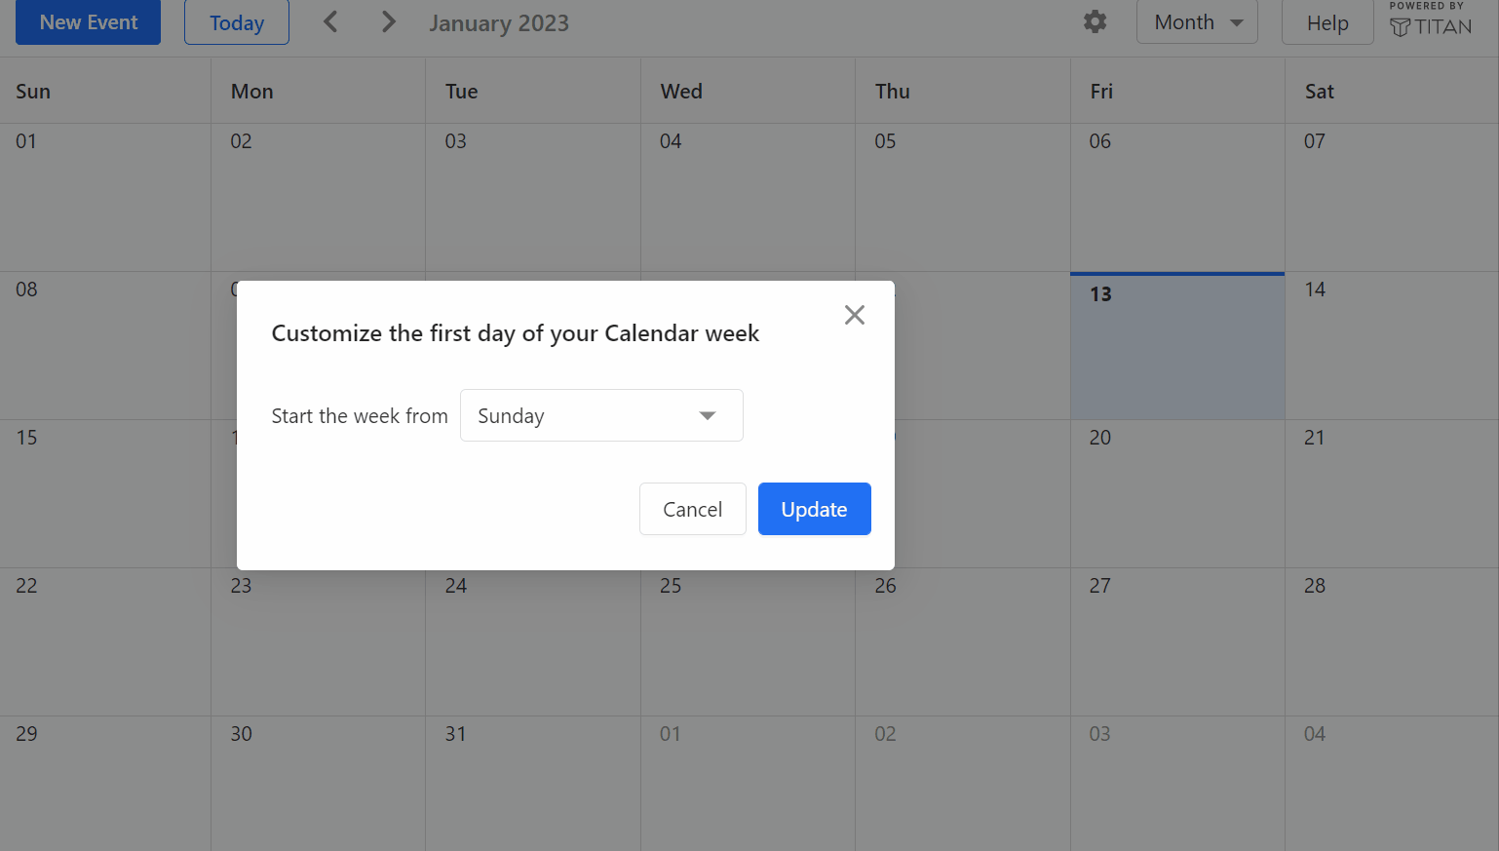Select January 07 in the calendar grid
This screenshot has width=1499, height=851.
pos(1392,197)
